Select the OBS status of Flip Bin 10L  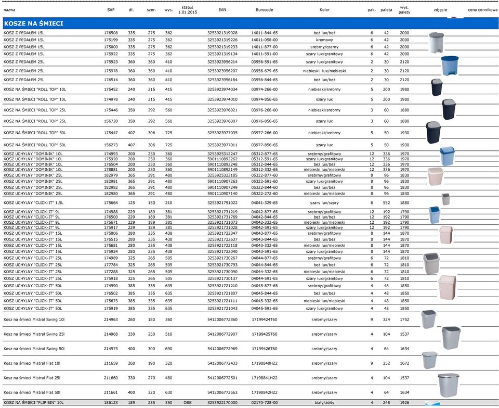click(188, 403)
